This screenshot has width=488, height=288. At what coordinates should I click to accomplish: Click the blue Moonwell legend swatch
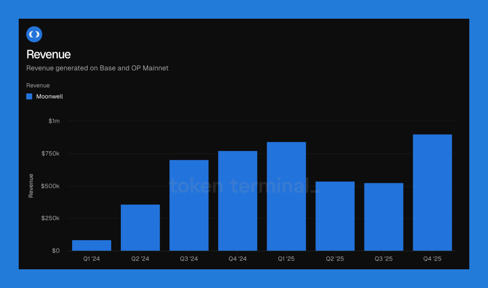29,96
